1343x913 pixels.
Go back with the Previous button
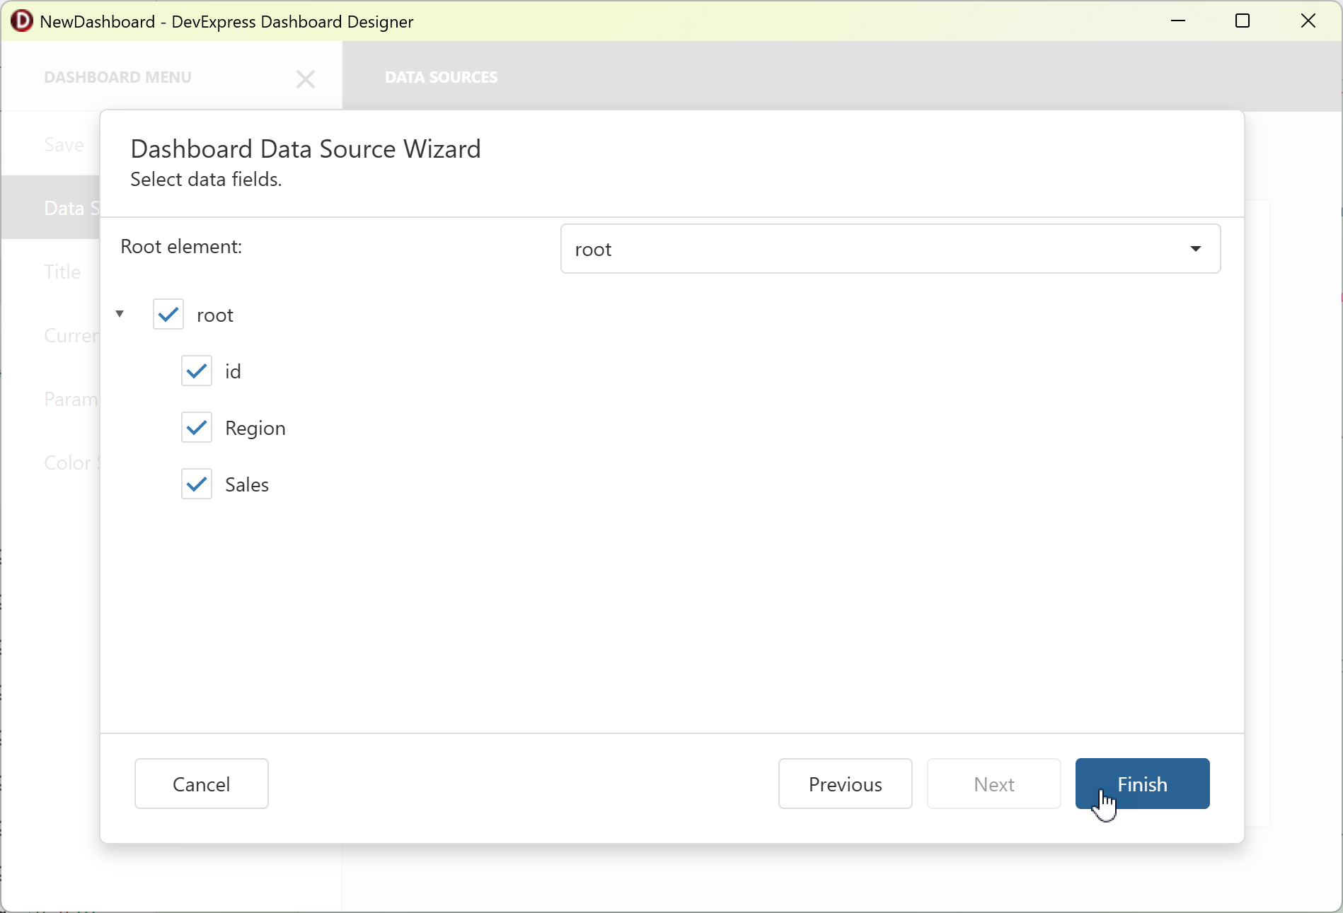pyautogui.click(x=845, y=784)
